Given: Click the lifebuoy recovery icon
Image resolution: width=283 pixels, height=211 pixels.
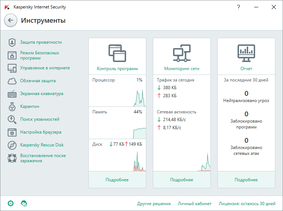Looking at the screenshot, I should point(12,158).
